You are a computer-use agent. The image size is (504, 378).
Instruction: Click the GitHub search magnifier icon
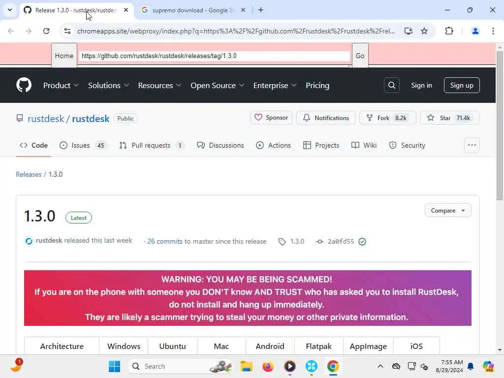click(x=391, y=85)
